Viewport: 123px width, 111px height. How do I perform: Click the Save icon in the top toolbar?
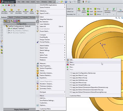coord(66,2)
